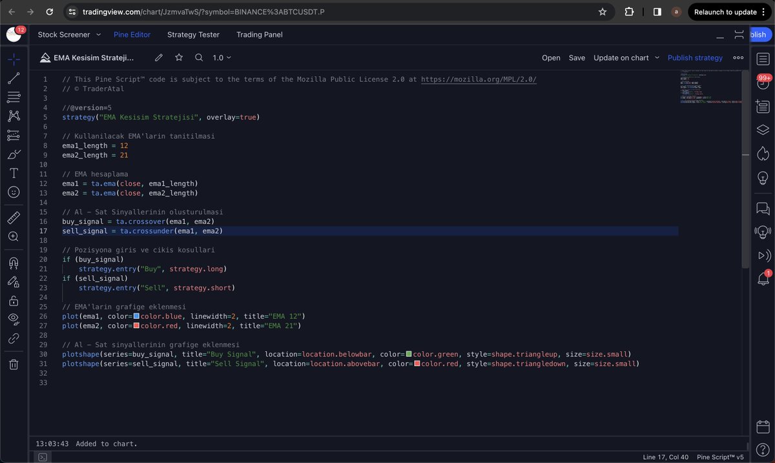The height and width of the screenshot is (463, 775).
Task: Rename script with pencil icon
Action: tap(159, 57)
